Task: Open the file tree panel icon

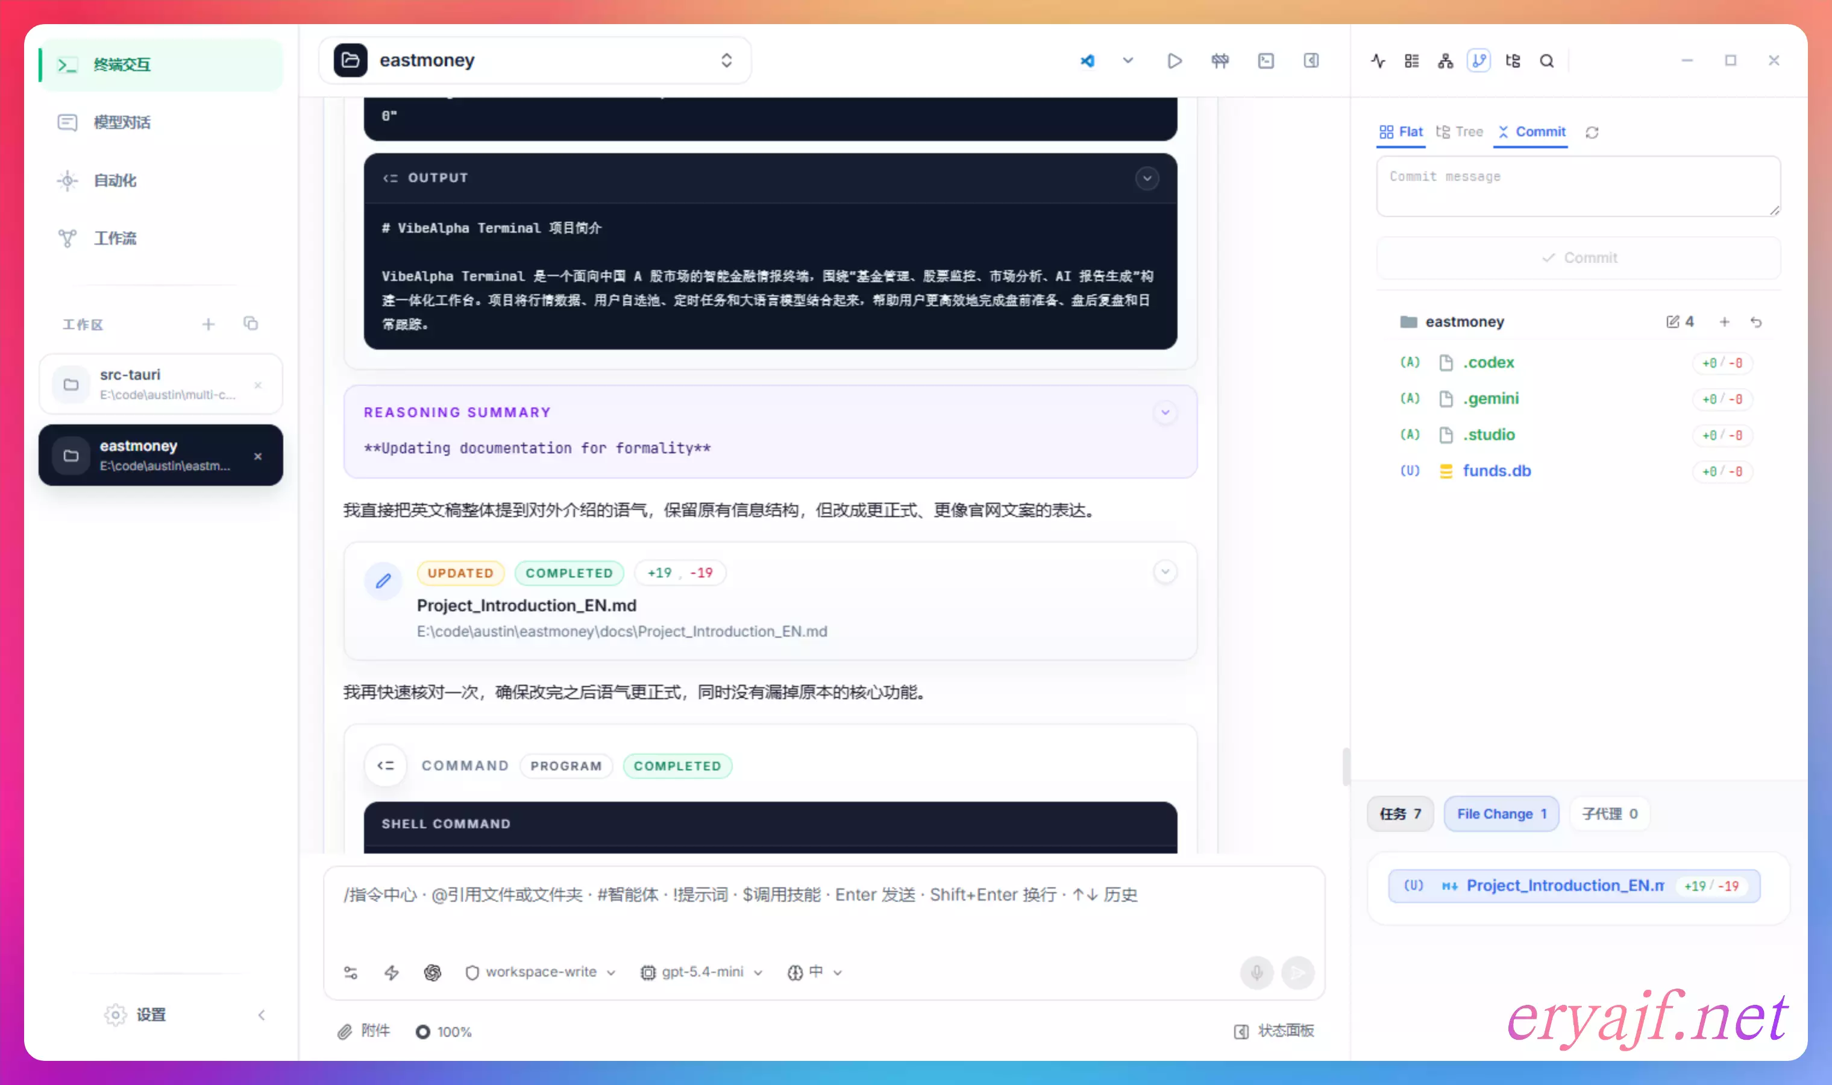Action: [1513, 61]
